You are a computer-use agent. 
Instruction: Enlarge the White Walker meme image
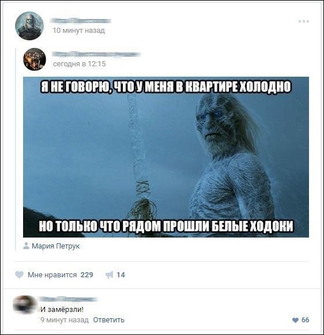pyautogui.click(x=166, y=157)
